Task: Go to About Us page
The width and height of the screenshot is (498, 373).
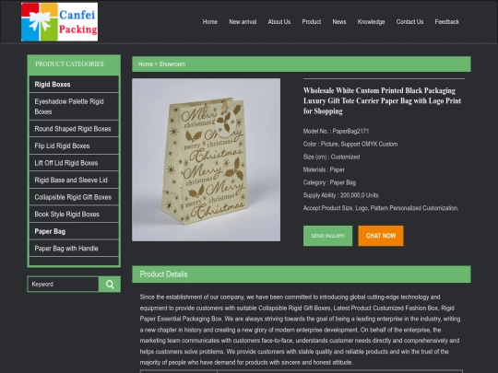Action: (x=279, y=22)
